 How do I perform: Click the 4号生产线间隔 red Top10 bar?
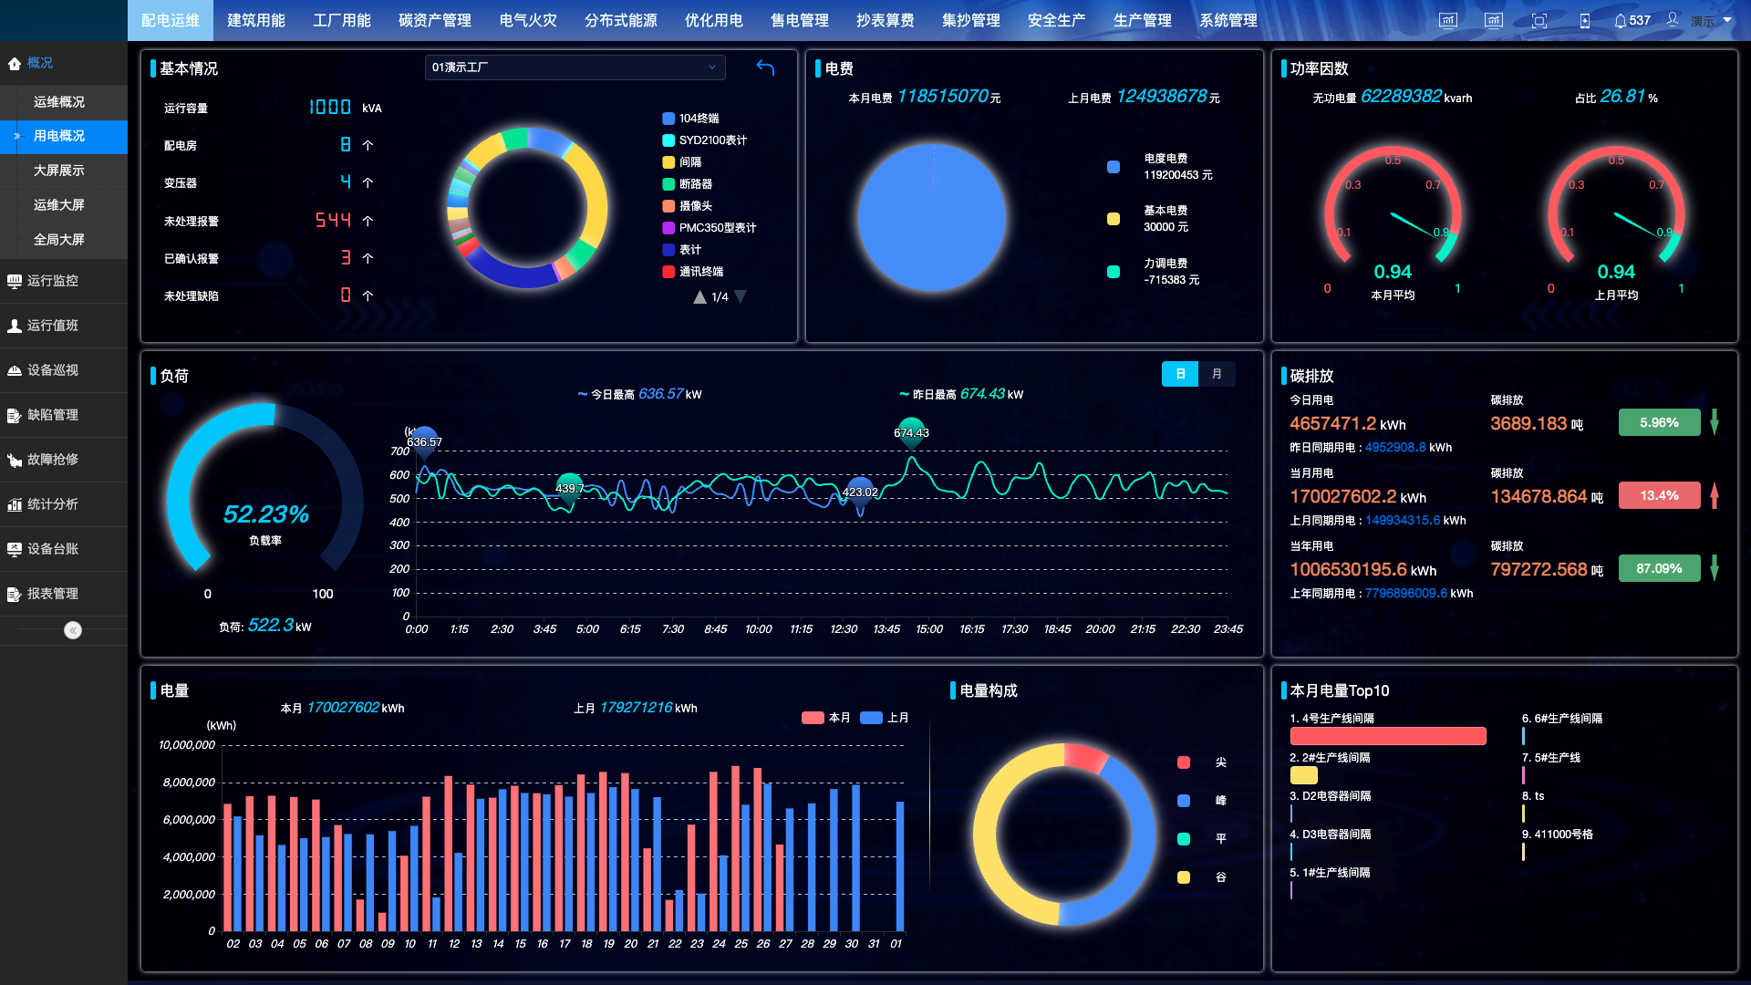1387,736
